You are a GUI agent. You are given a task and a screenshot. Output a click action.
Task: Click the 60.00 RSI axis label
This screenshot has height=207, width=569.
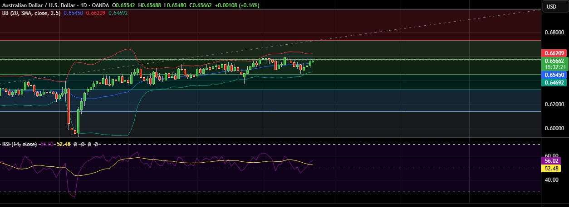coord(551,155)
